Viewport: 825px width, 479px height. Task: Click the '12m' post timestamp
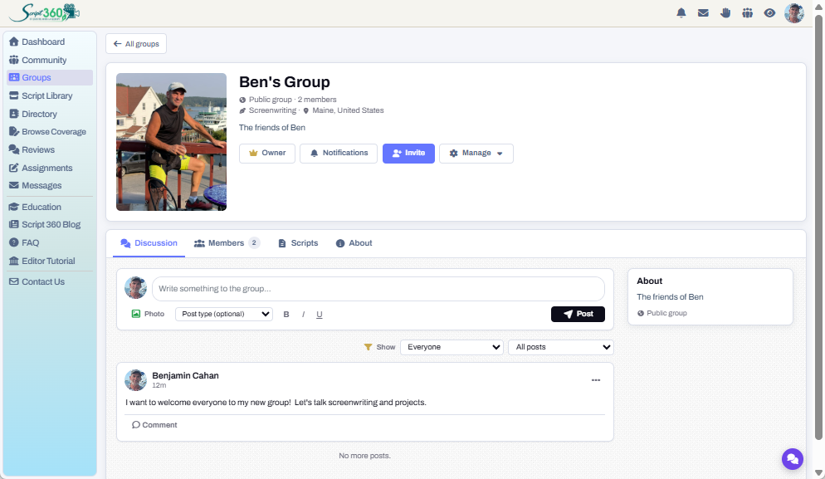click(159, 385)
